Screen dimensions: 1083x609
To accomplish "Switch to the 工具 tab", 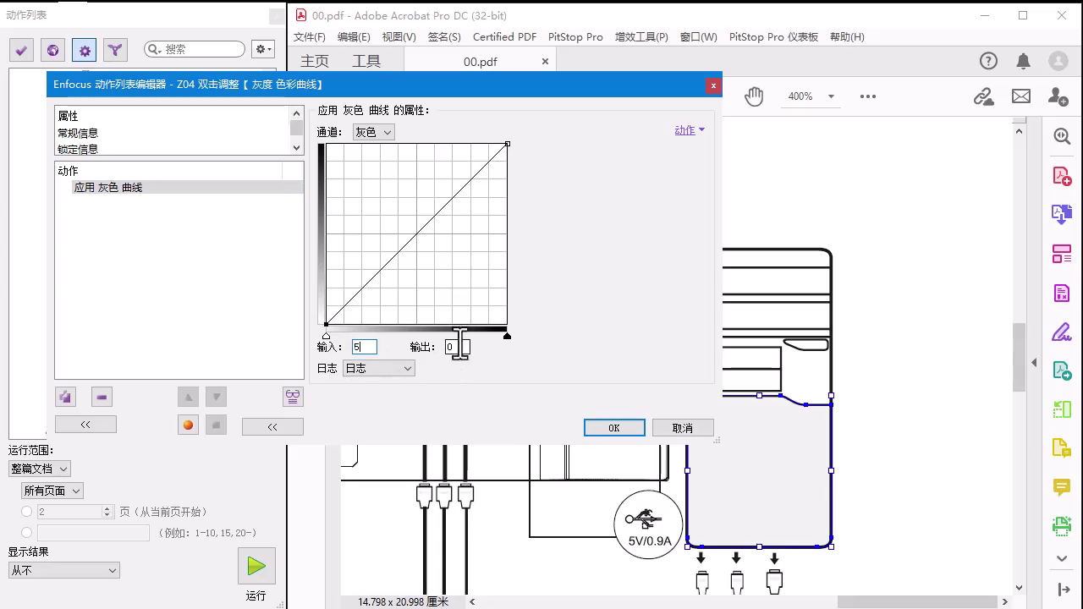I will click(x=366, y=61).
